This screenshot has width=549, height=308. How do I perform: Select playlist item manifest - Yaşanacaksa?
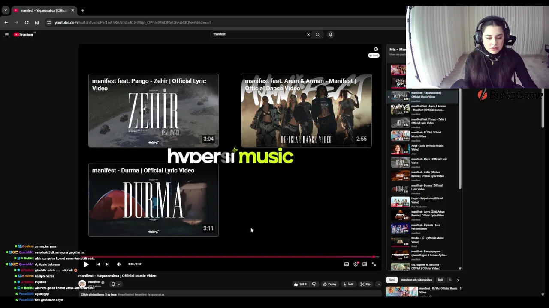(422, 96)
